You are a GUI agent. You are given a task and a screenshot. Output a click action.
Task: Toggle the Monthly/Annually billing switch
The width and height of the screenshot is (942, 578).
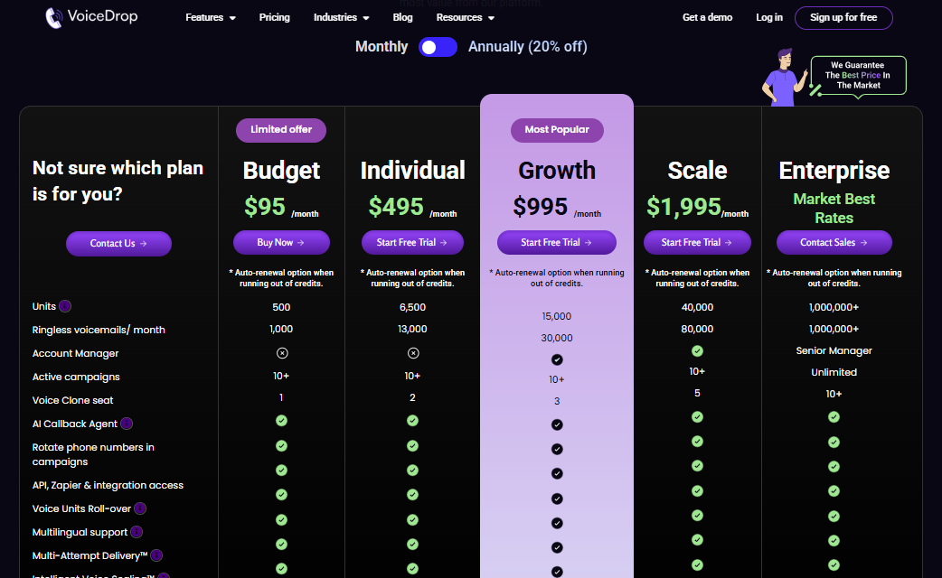[438, 47]
